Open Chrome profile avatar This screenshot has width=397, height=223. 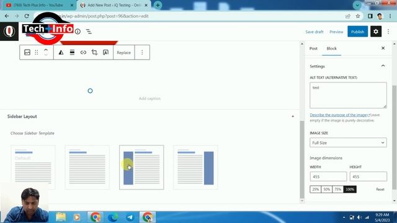pos(380,16)
